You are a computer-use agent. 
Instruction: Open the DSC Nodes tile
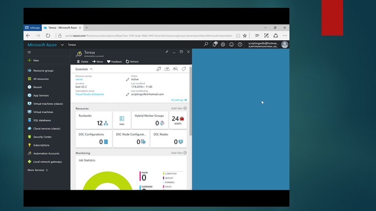168,139
